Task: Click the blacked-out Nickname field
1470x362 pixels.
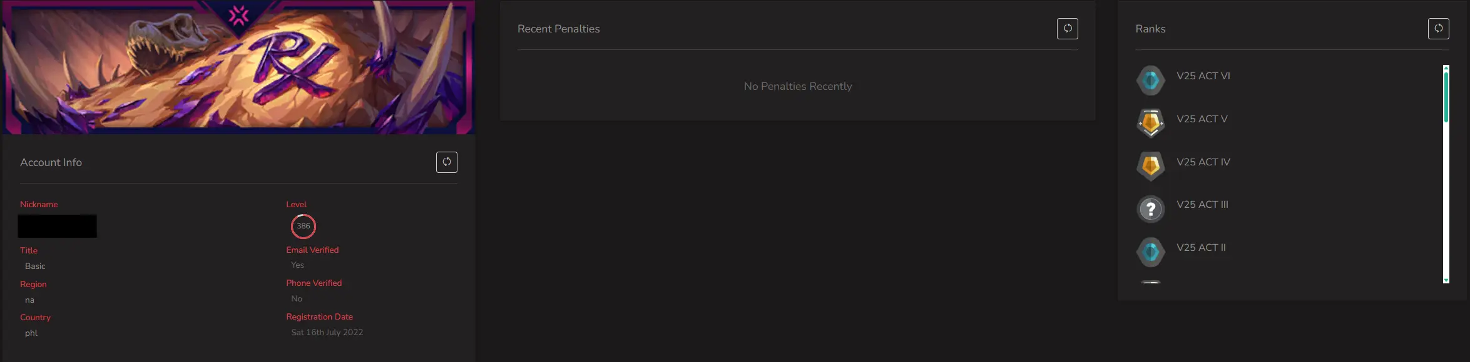Action: point(57,226)
